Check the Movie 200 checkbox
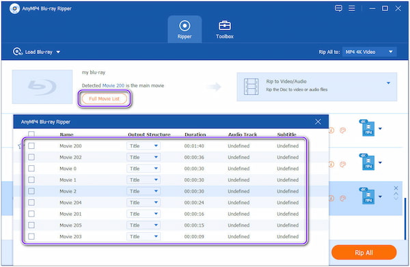This screenshot has width=410, height=267. pos(31,145)
